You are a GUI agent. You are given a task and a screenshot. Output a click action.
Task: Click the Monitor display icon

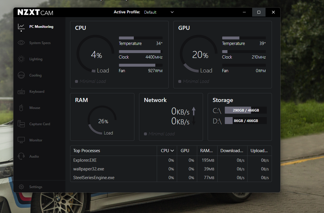(x=21, y=140)
